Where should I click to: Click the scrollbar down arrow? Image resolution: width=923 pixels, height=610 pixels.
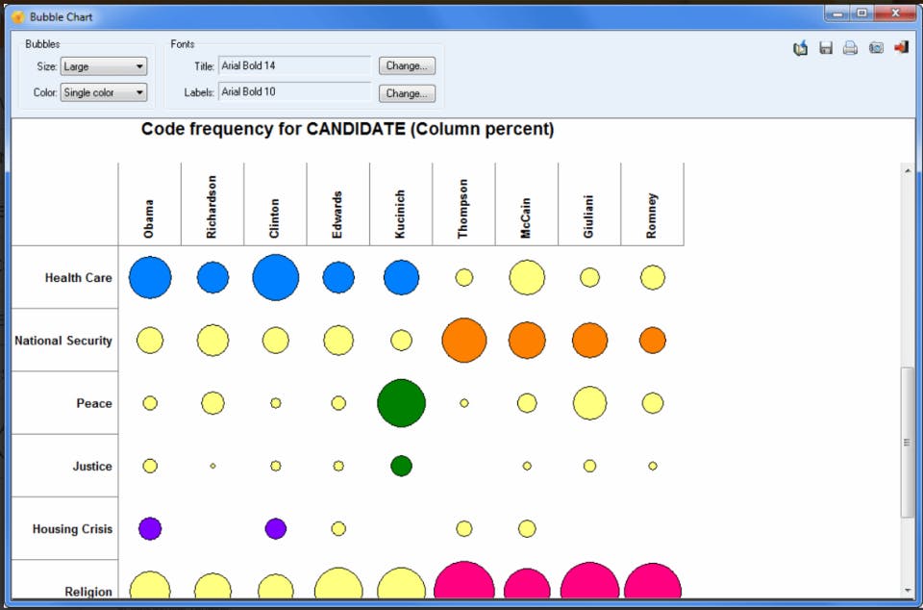coord(907,591)
